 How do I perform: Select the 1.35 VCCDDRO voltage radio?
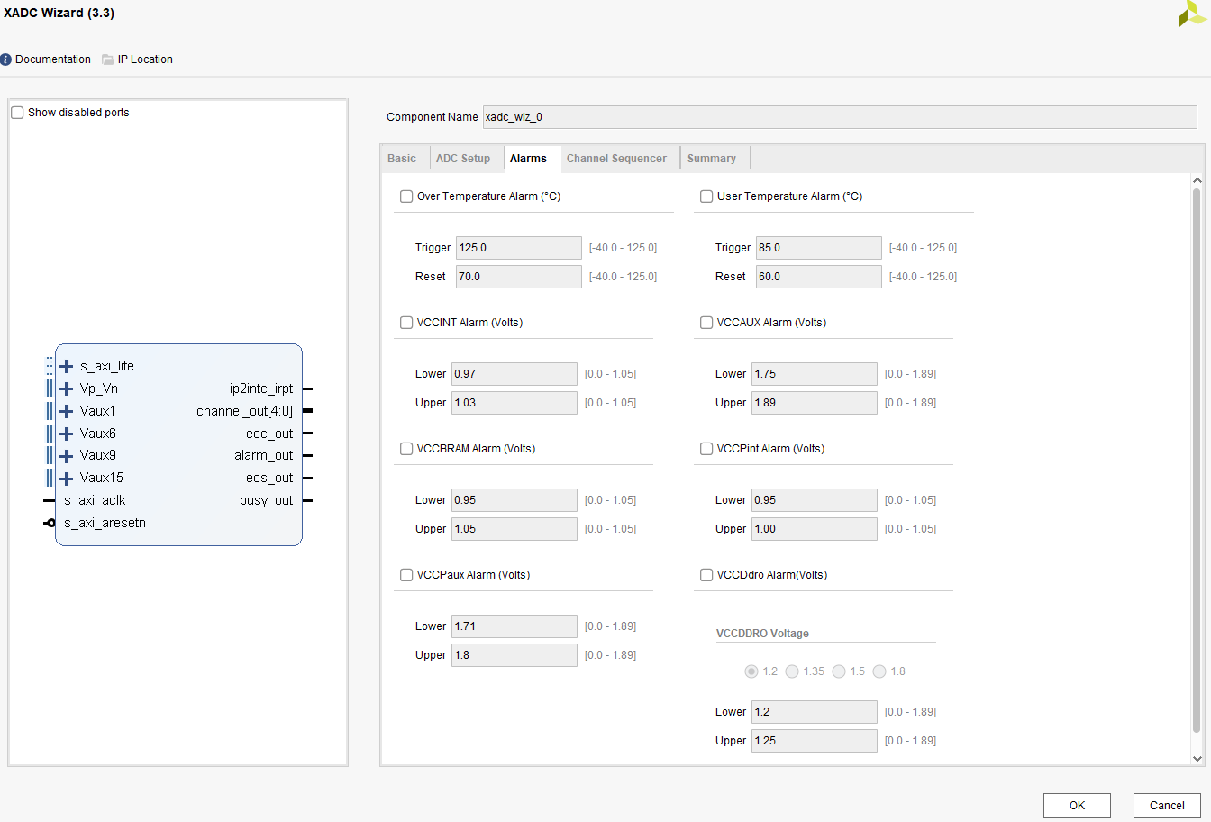(x=792, y=671)
